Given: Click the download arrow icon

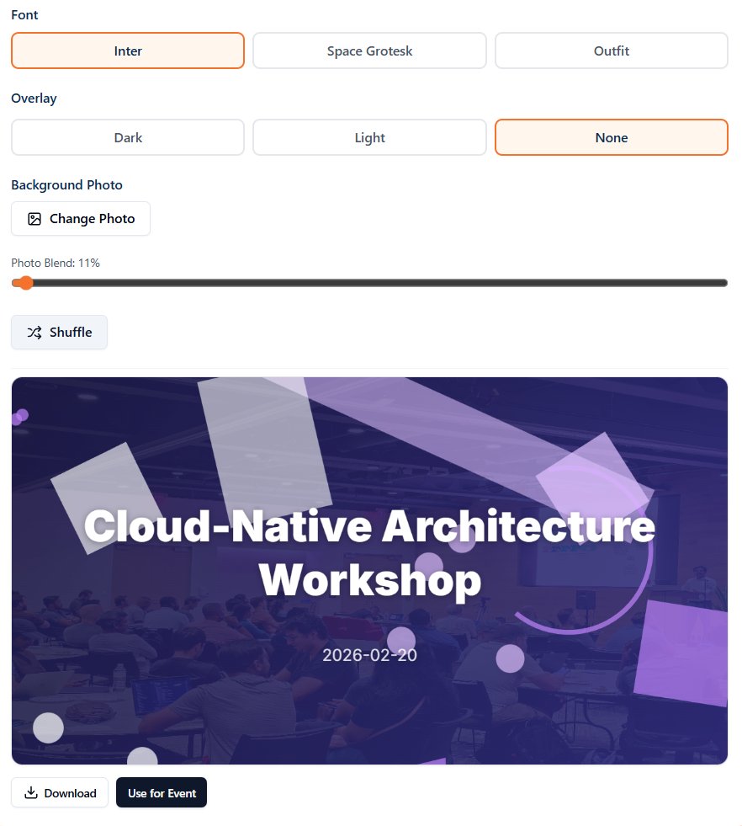Looking at the screenshot, I should click(x=31, y=793).
